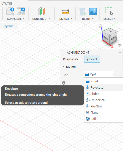The image size is (123, 151).
Task: Click the TOP face of ViewCube
Action: [110, 31]
